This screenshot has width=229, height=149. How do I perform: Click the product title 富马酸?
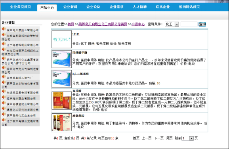tap(77, 91)
